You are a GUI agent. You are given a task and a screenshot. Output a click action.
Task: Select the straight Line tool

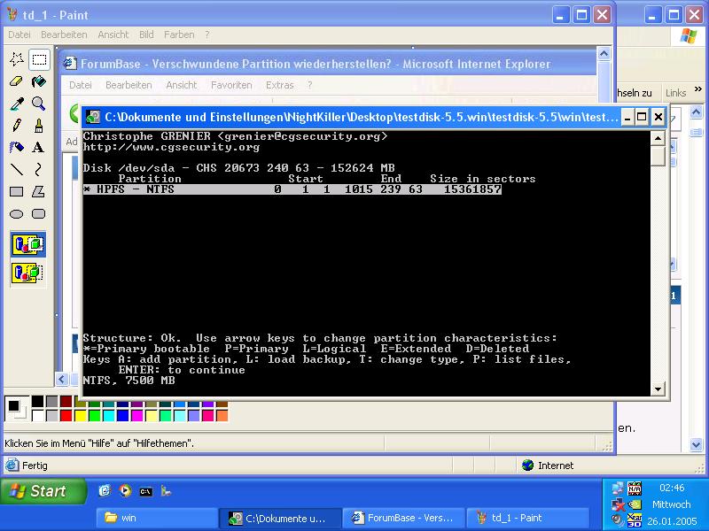[x=17, y=169]
